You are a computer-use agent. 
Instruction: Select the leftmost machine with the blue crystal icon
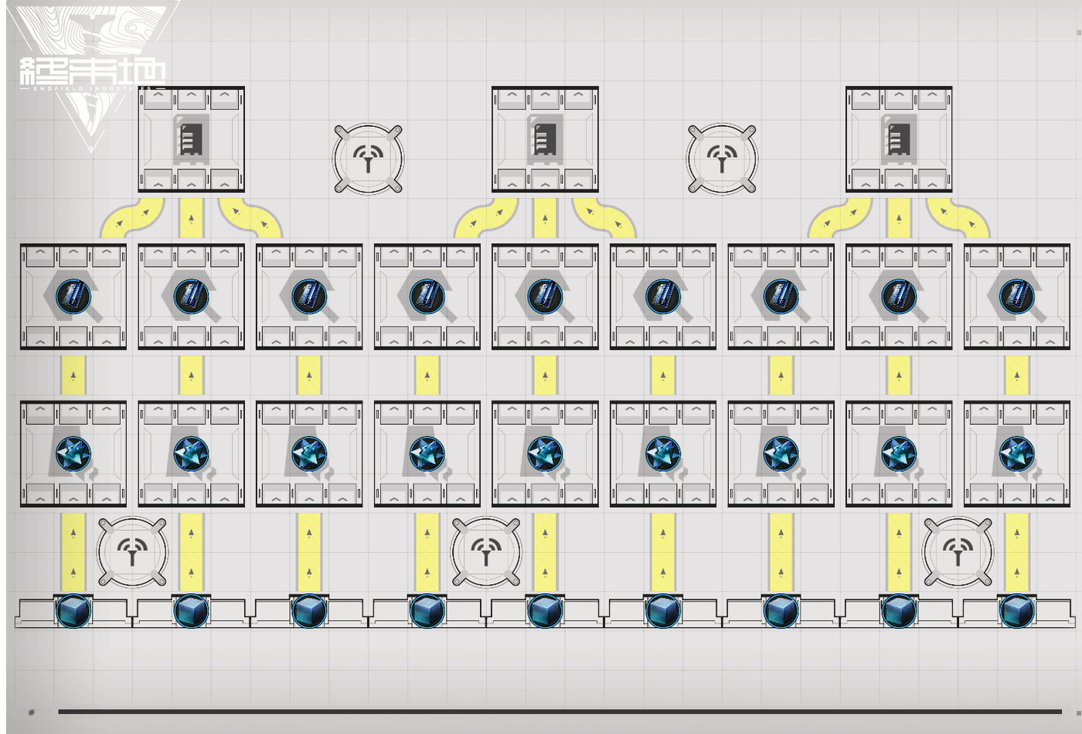coord(73,454)
